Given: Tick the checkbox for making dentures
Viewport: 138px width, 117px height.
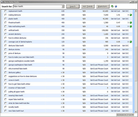Looking at the screenshot, I should pos(6,15).
